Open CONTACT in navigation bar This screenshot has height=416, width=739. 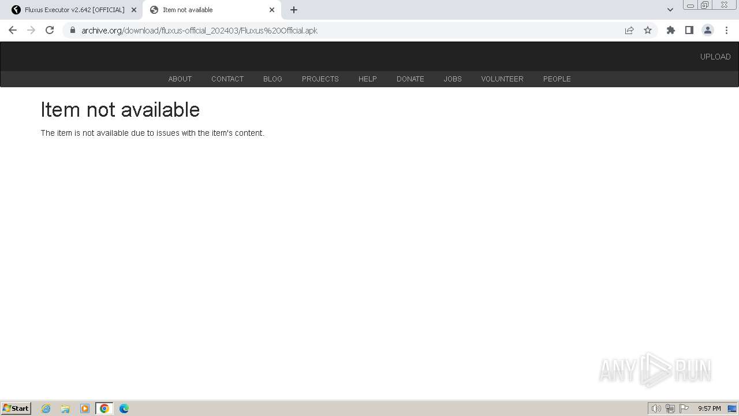click(x=227, y=79)
